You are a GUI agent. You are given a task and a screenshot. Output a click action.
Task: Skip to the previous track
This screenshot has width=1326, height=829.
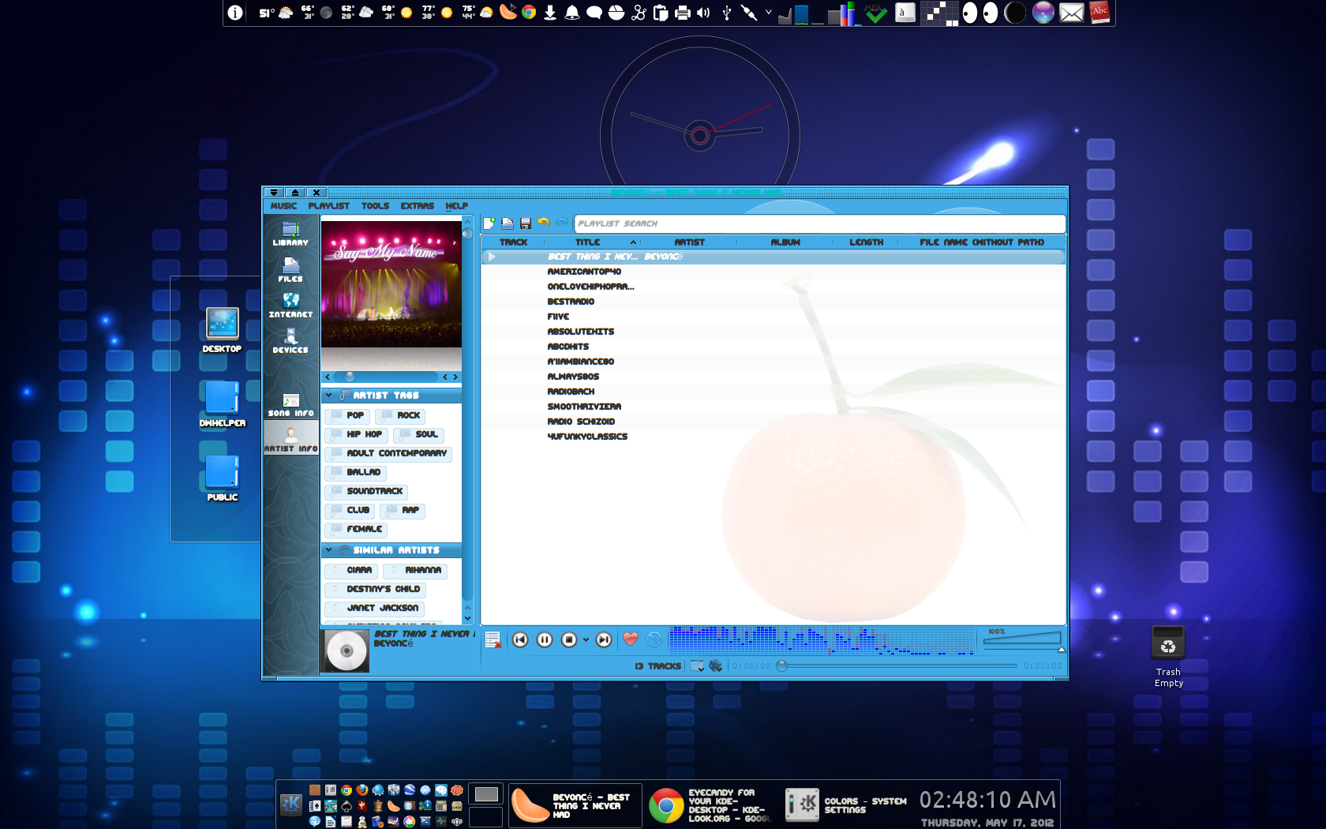(x=520, y=640)
